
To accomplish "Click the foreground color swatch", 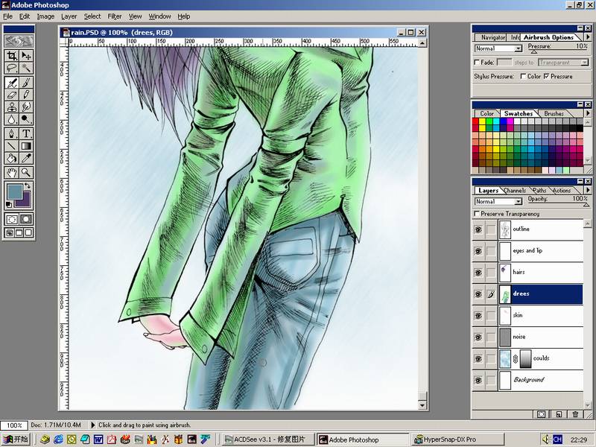I will click(16, 191).
